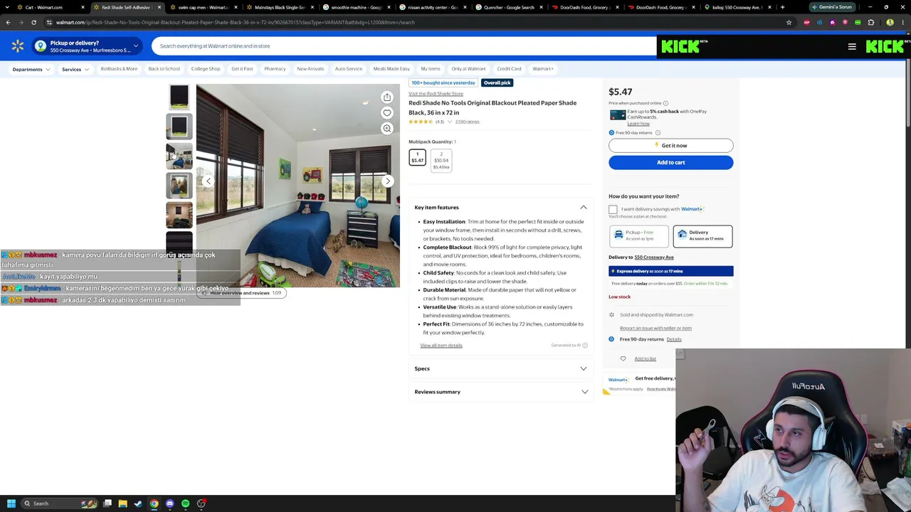This screenshot has height=512, width=911.
Task: Click Report an issue with seller or item
Action: pos(655,328)
